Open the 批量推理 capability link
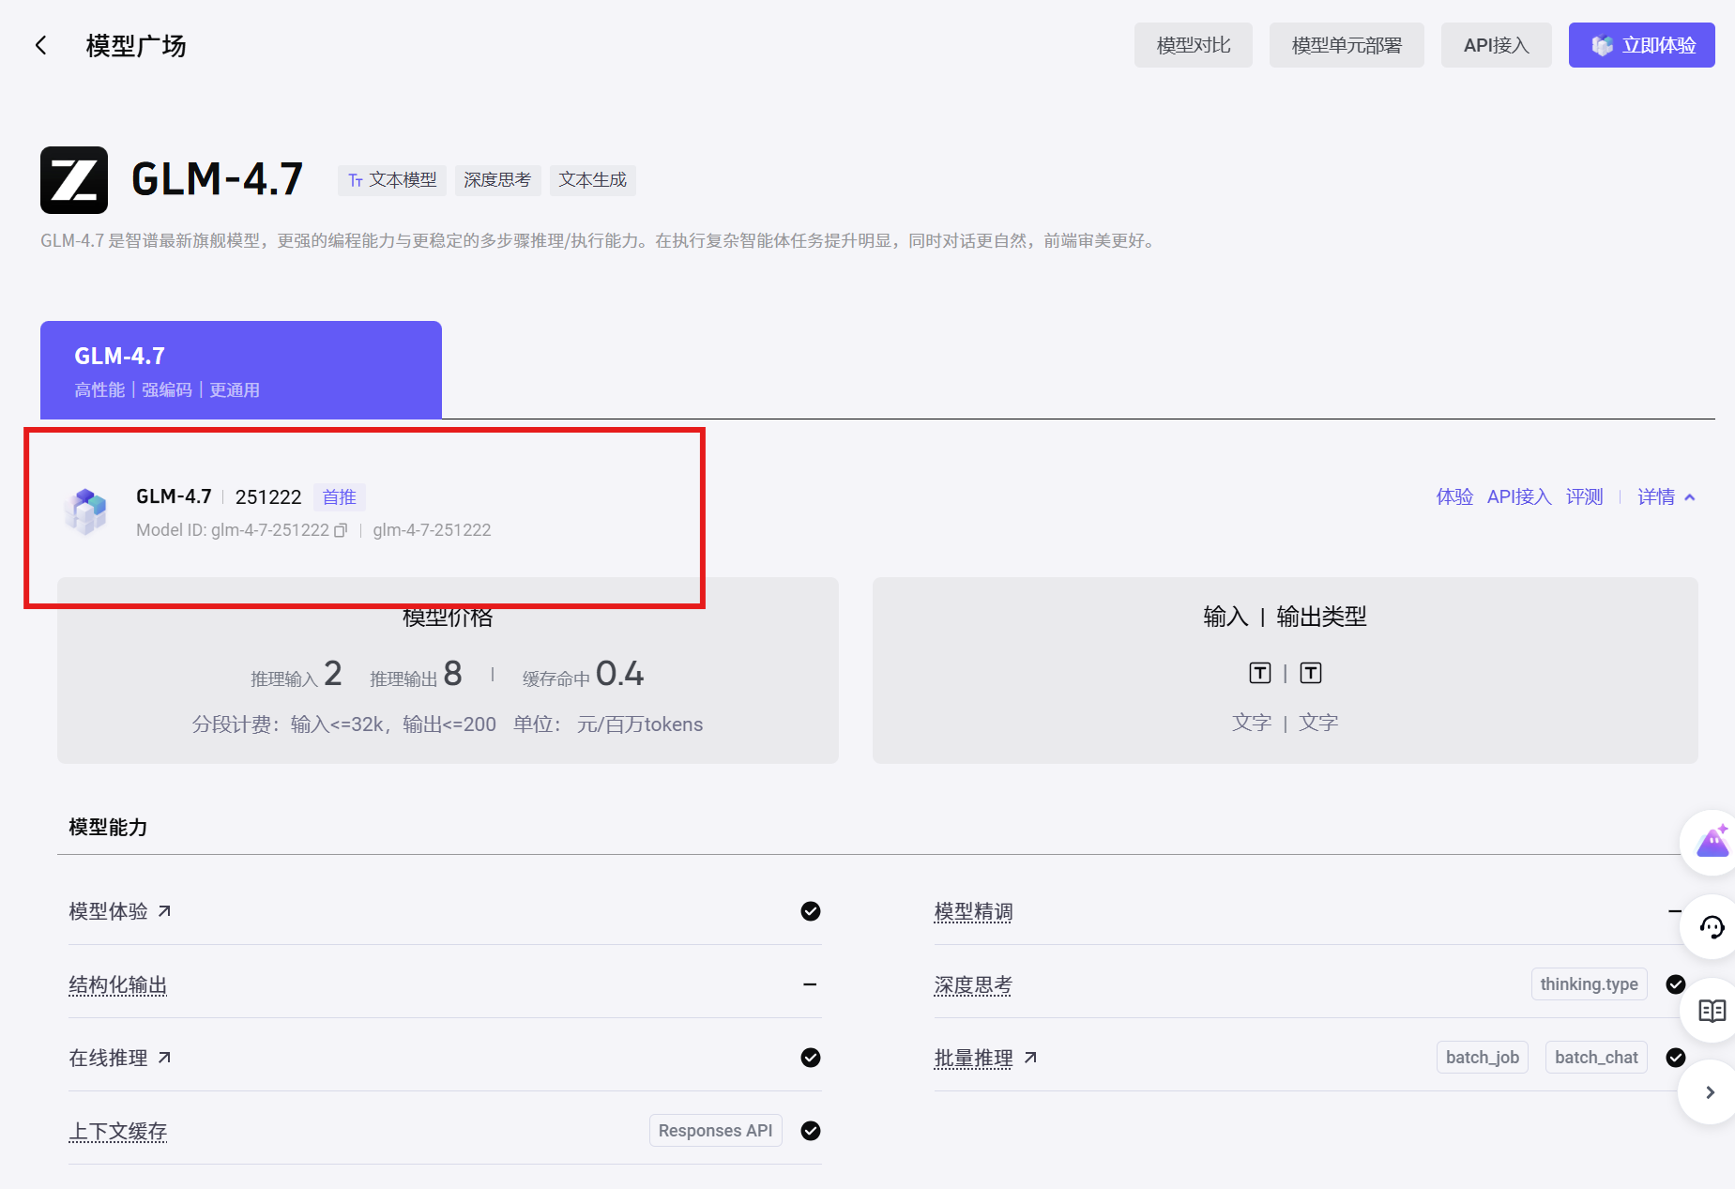The image size is (1735, 1189). tap(974, 1058)
